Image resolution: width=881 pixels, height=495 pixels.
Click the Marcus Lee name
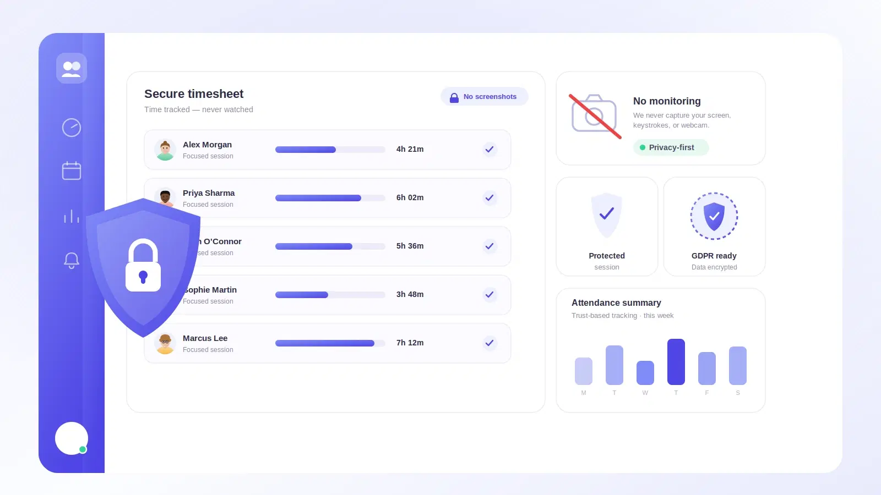pyautogui.click(x=205, y=338)
